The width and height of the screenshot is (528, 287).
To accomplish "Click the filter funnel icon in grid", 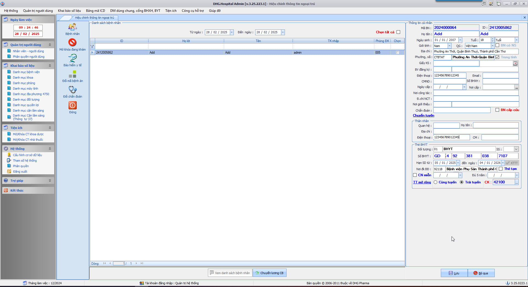I will 92,46.
